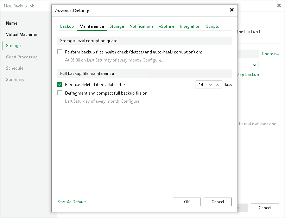Switch to the Backup tab
The image size is (285, 218).
pyautogui.click(x=67, y=26)
